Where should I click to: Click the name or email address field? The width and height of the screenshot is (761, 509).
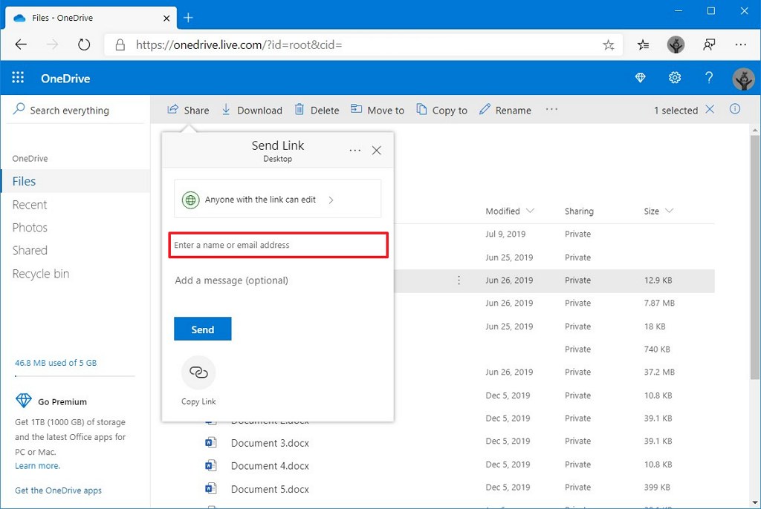pyautogui.click(x=278, y=245)
